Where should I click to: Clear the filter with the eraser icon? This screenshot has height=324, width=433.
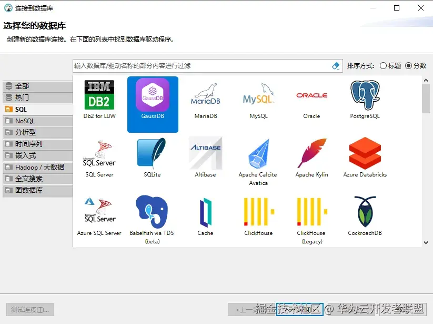coord(336,66)
